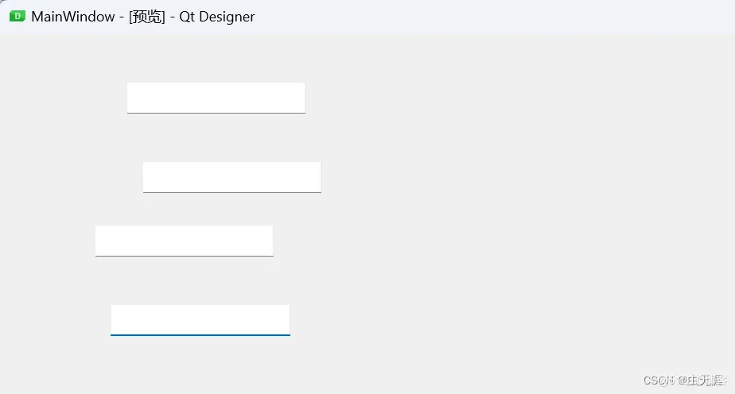Select the third line edit from the top

pos(185,241)
